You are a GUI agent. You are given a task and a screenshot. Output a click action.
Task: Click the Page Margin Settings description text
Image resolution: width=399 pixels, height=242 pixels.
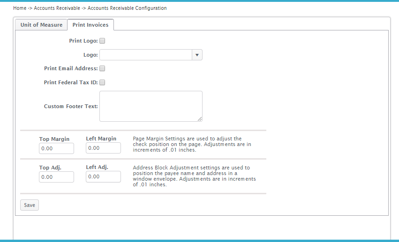coord(192,144)
